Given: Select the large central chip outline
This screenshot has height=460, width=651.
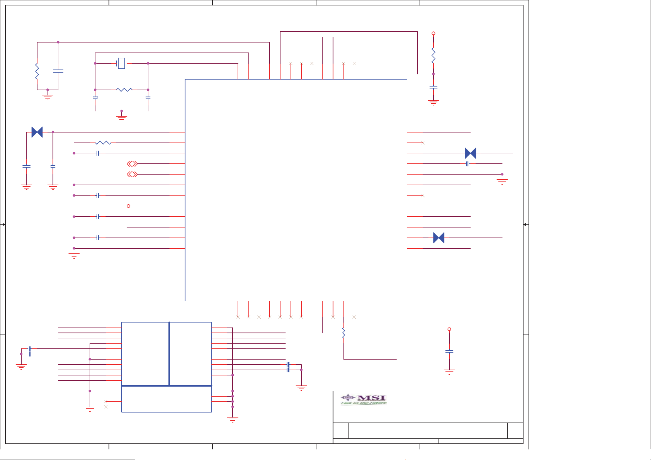Looking at the screenshot, I should pyautogui.click(x=296, y=190).
